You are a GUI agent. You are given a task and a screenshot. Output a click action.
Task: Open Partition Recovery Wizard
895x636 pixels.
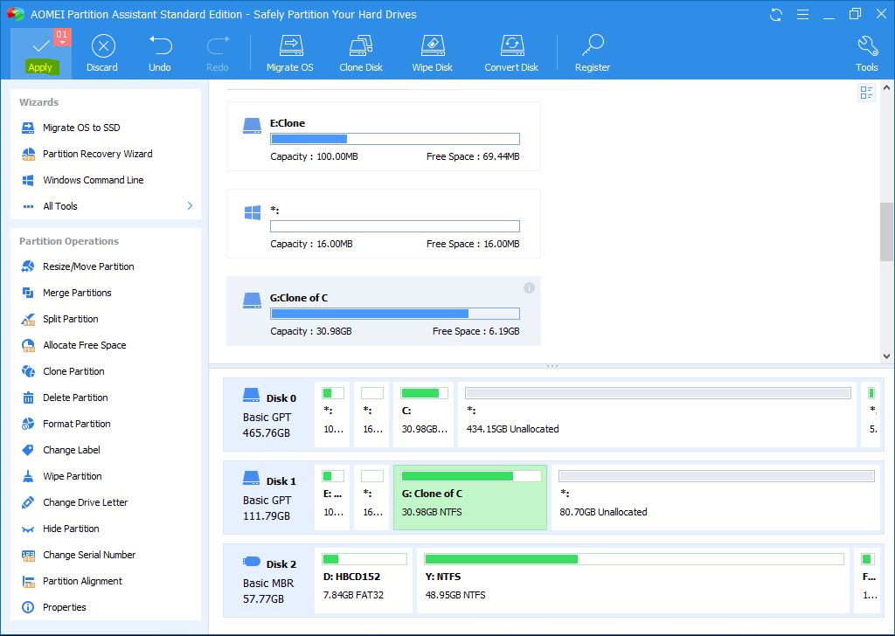[97, 154]
